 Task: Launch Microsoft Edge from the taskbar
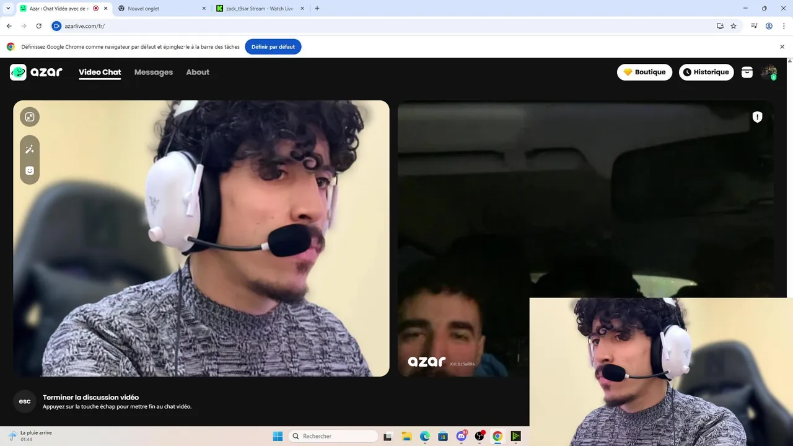coord(425,436)
